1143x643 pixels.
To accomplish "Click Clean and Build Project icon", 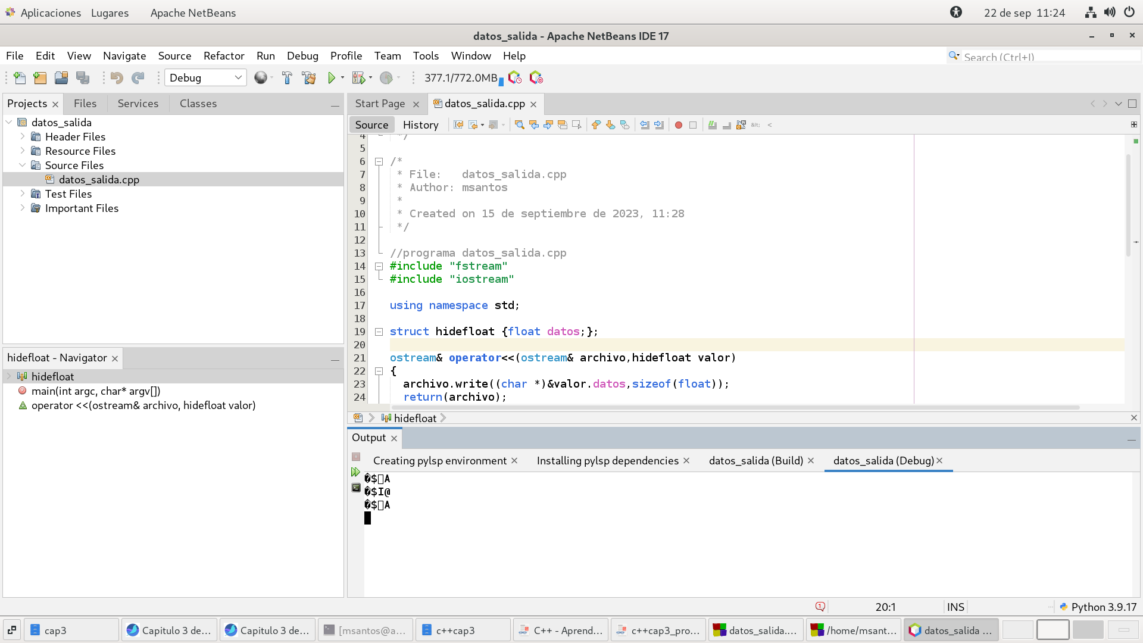I will [x=308, y=78].
